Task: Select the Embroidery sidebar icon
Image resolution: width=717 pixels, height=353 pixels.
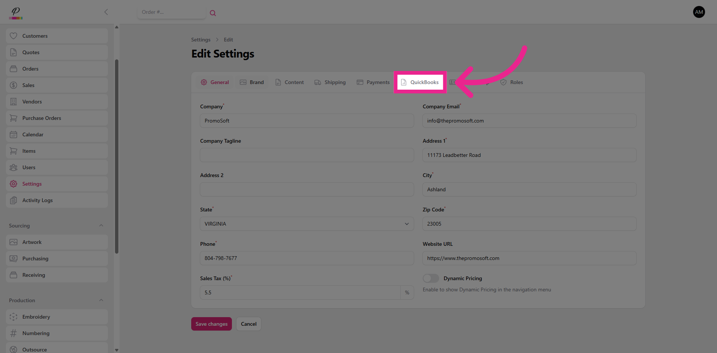Action: [13, 317]
